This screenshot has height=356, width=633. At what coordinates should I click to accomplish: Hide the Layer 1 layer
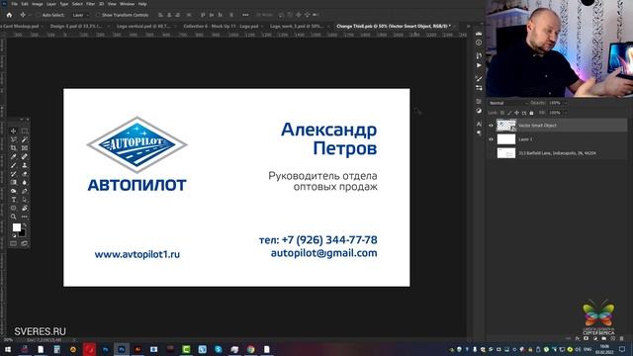point(491,139)
